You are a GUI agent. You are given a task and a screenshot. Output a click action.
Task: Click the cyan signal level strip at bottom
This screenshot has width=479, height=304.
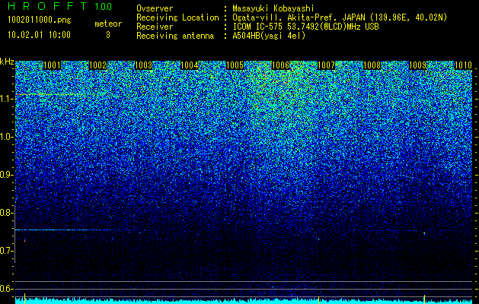pos(244,301)
